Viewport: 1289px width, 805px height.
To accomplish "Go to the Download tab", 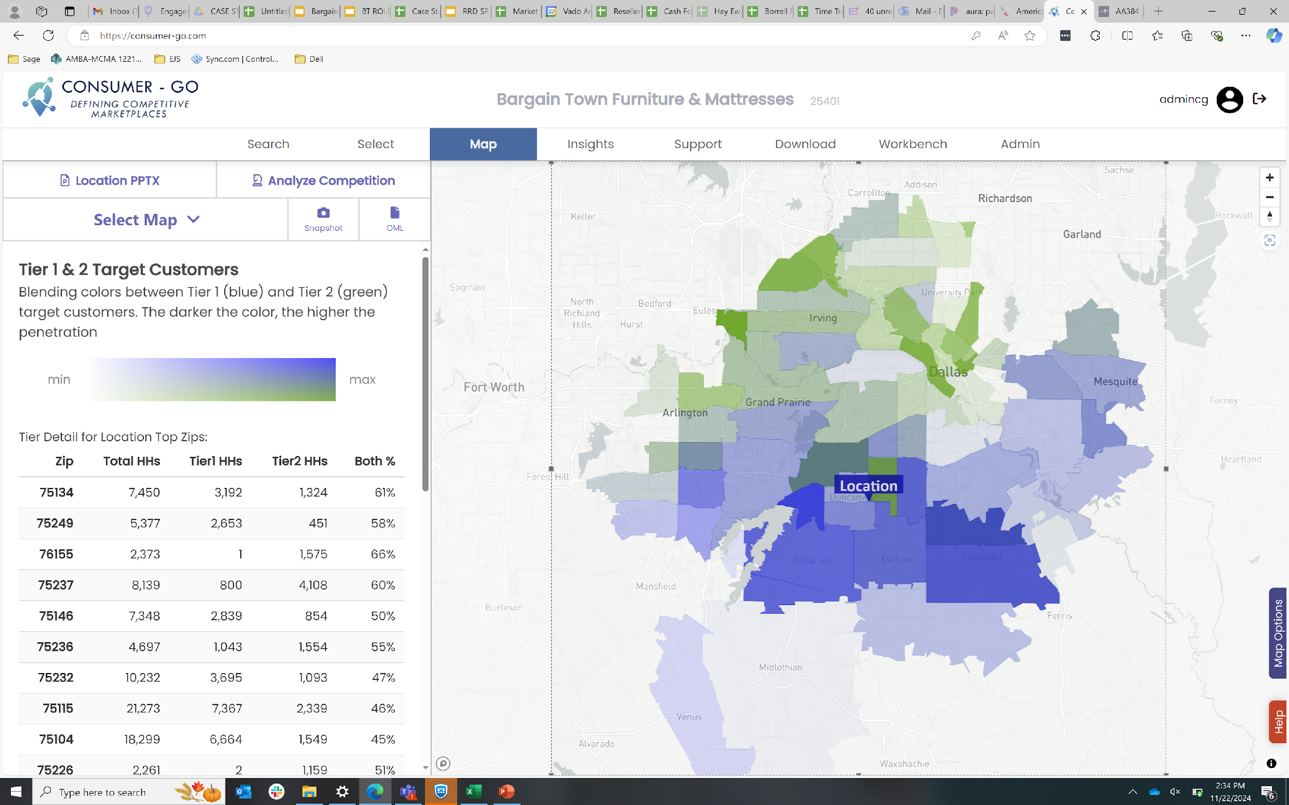I will tap(805, 144).
